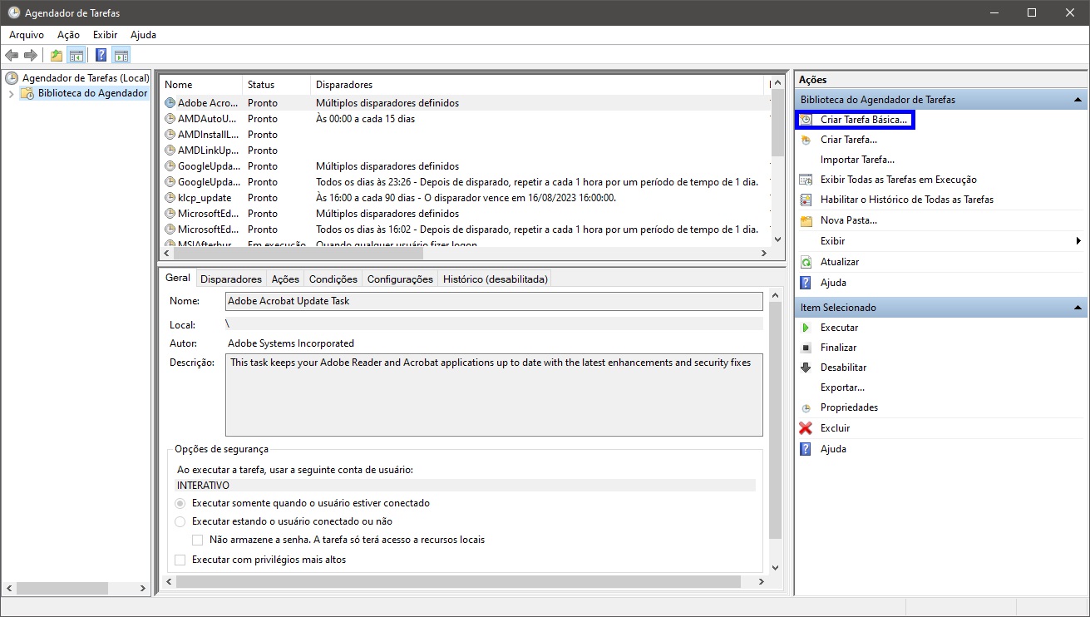The height and width of the screenshot is (617, 1090).
Task: Check 'Executar com privilégios mais altos'
Action: (x=180, y=560)
